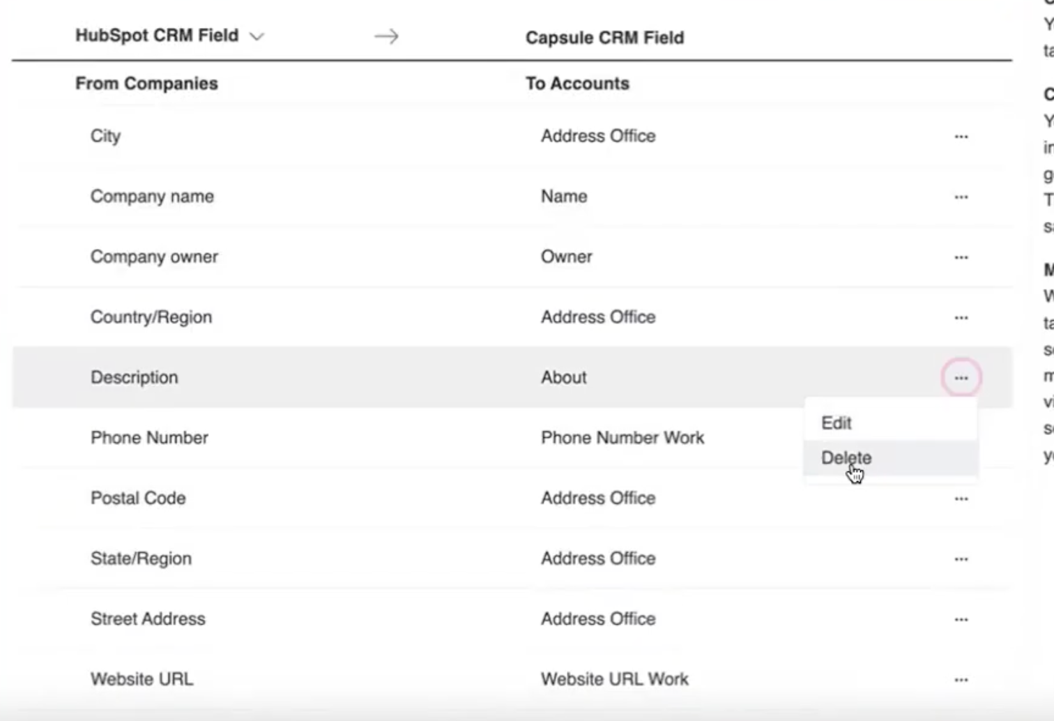Image resolution: width=1054 pixels, height=721 pixels.
Task: Select the Country/Region field
Action: tap(151, 317)
